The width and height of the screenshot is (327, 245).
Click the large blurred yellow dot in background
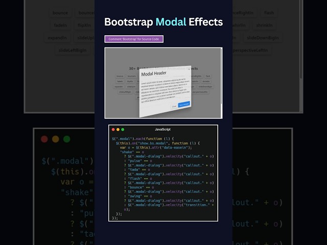tap(56, 139)
